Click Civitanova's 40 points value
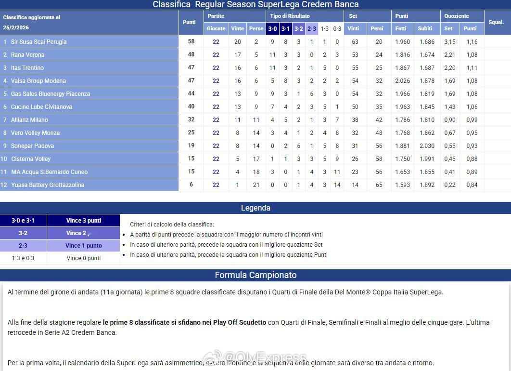Image resolution: width=511 pixels, height=371 pixels. (x=191, y=106)
